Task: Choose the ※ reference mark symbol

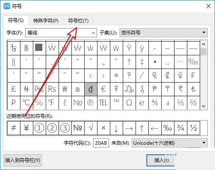Action: [116, 75]
